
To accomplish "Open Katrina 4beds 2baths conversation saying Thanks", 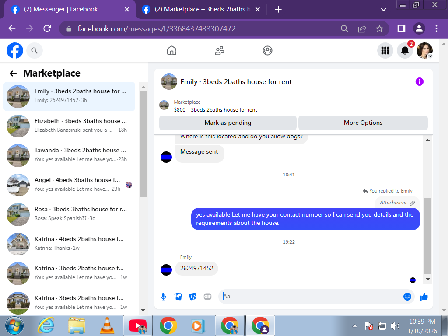I will [69, 244].
